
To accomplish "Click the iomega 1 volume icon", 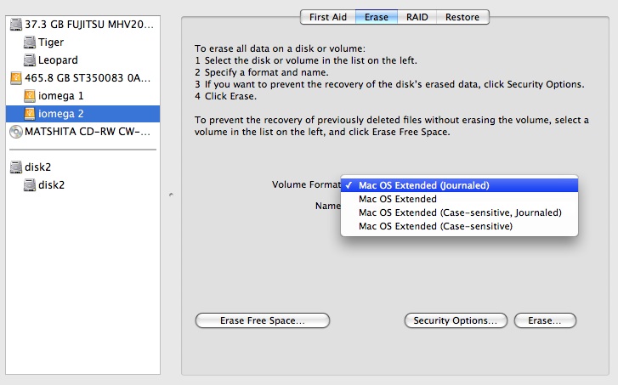I will point(30,96).
